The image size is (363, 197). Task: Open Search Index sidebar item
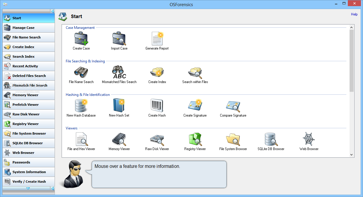[29, 57]
